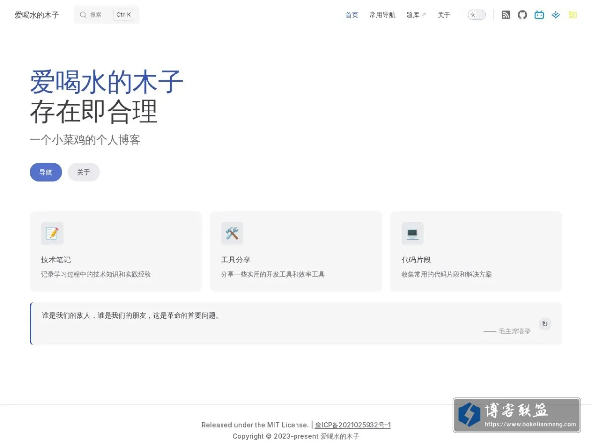Open the Bilibili icon link
Screen dimensions: 592x444
539,15
